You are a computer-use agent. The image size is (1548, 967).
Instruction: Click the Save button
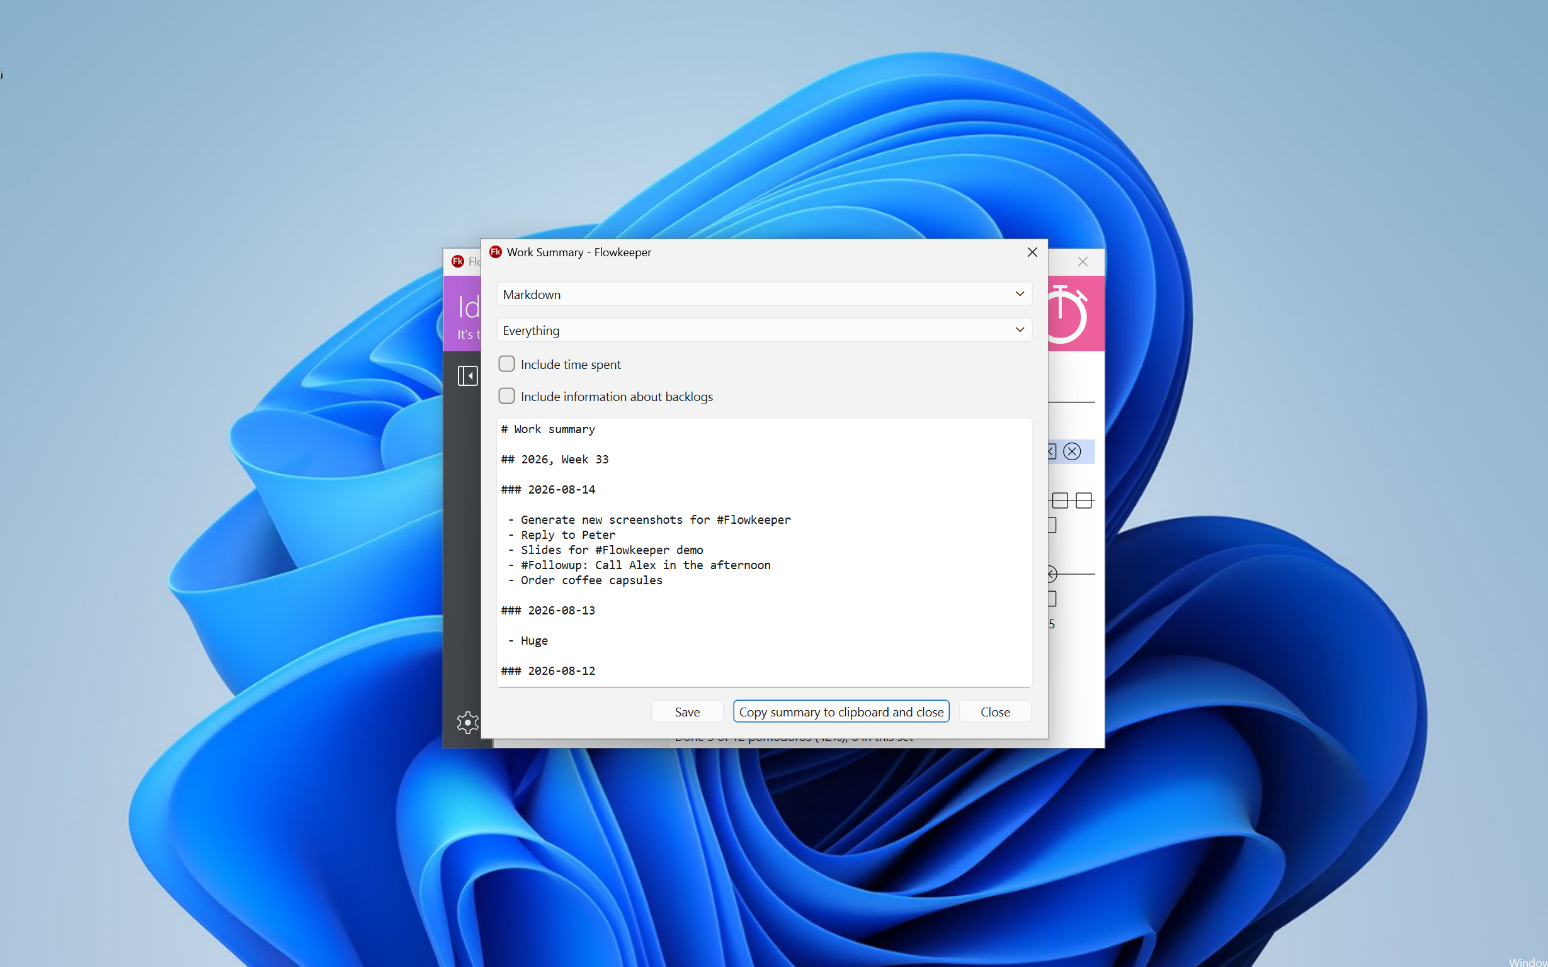tap(687, 712)
